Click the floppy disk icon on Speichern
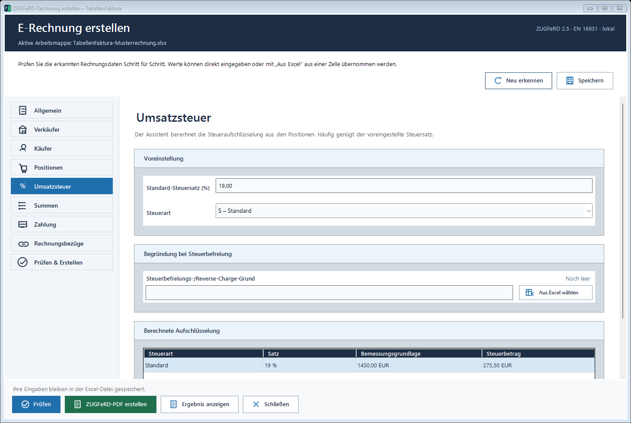 click(x=570, y=81)
